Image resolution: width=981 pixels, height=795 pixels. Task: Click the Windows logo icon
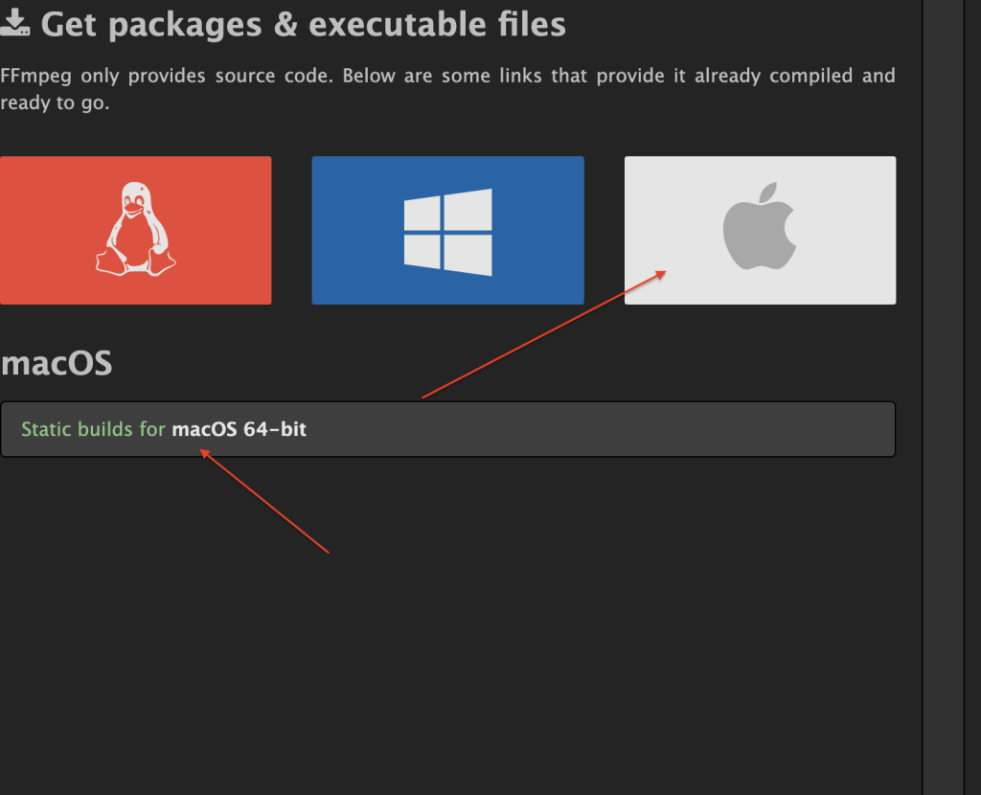[447, 231]
